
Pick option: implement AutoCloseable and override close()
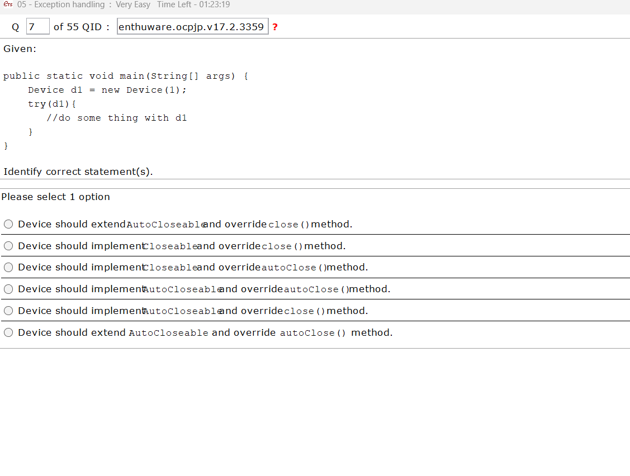point(8,311)
